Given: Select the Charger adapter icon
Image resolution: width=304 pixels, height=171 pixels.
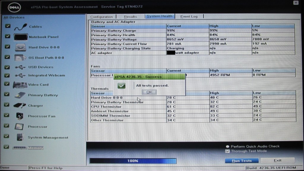Looking at the screenshot, I should [20, 106].
